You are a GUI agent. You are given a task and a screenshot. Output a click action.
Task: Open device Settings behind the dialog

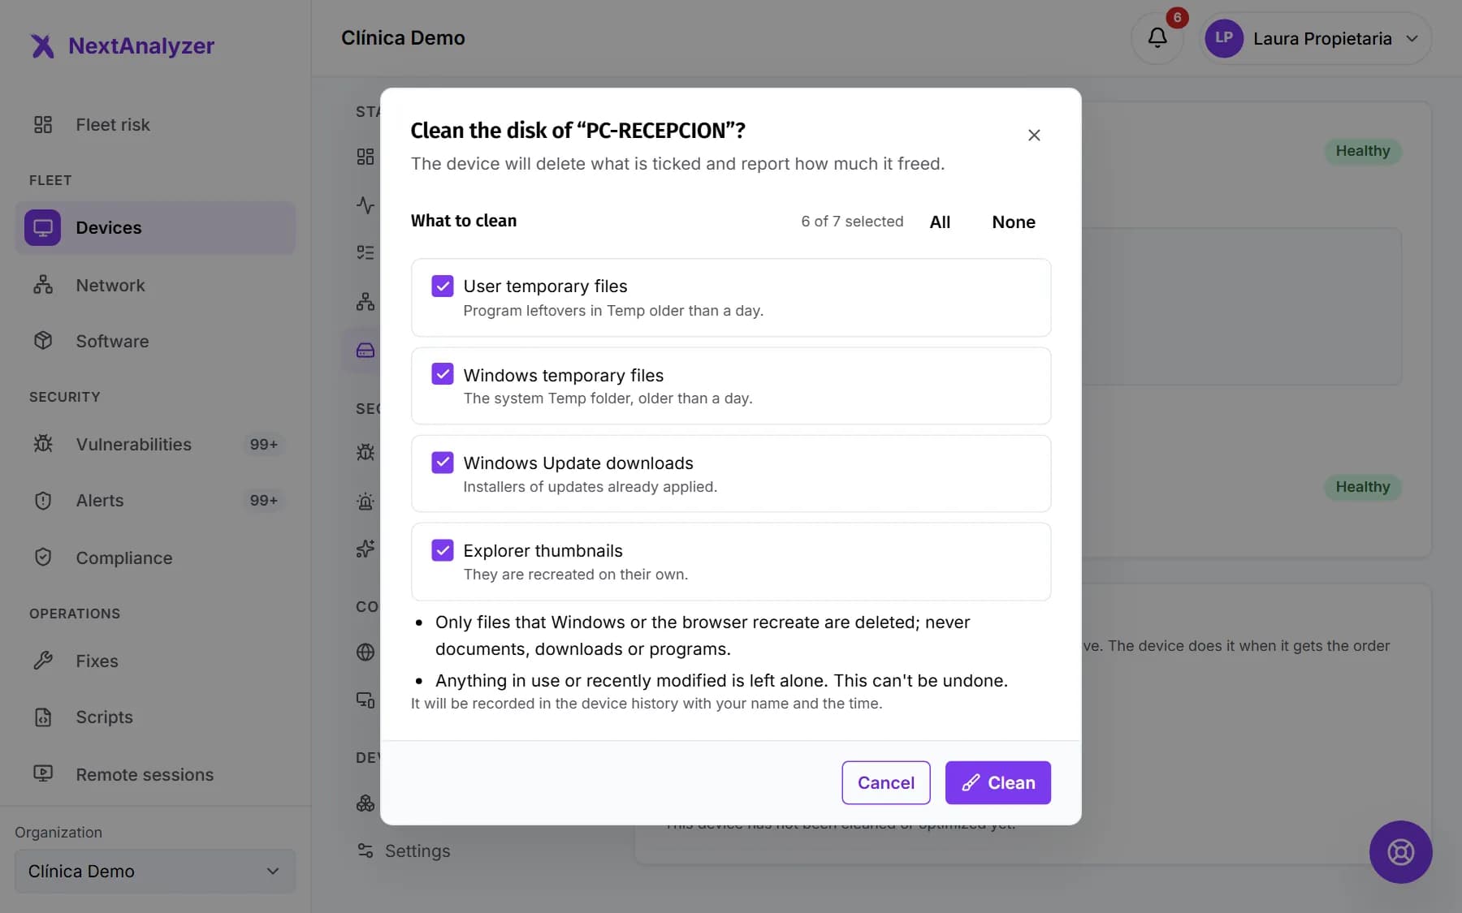[404, 851]
